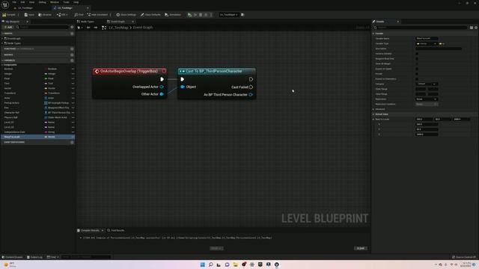Screen dimensions: 479x269
Task: Add an event dispatcher with plus icon
Action: (x=72, y=142)
